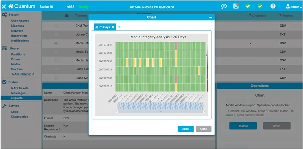Close the 76 Days tab with its X
This screenshot has height=149, width=303.
click(x=113, y=27)
